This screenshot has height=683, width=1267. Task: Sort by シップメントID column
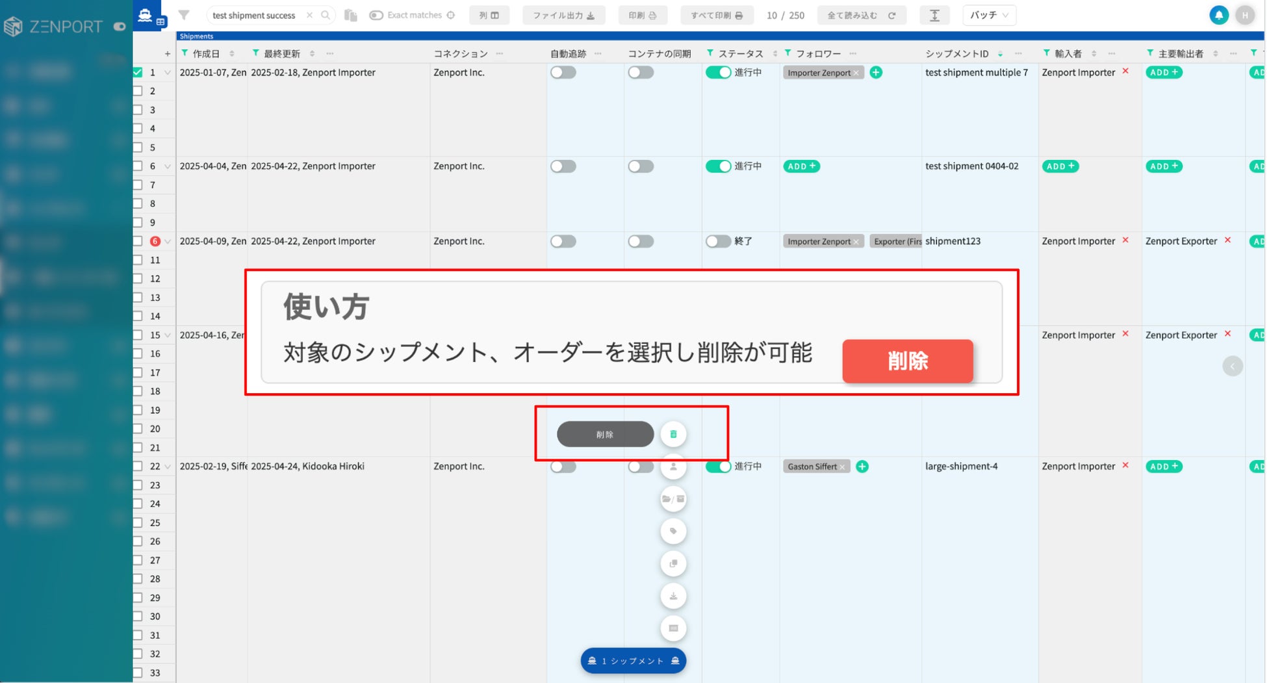pyautogui.click(x=1000, y=54)
